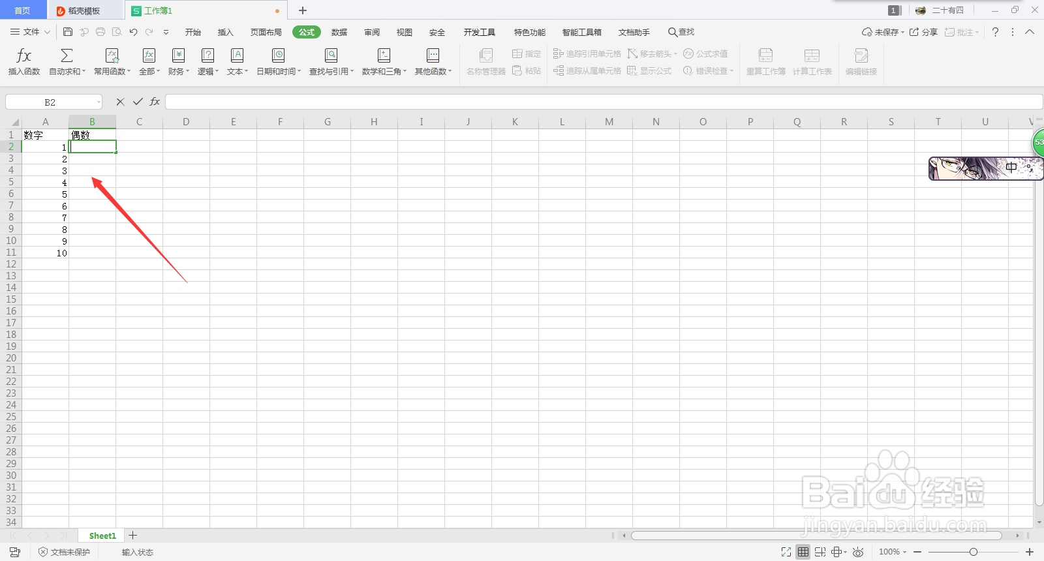Screen dimensions: 1044x561
Task: Switch to the View (视图) ribbon tab
Action: coord(404,32)
